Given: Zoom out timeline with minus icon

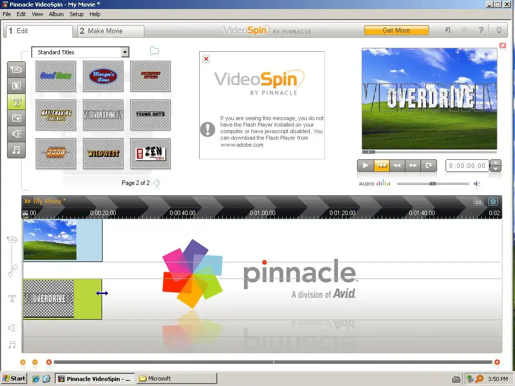Looking at the screenshot, I should click(35, 362).
